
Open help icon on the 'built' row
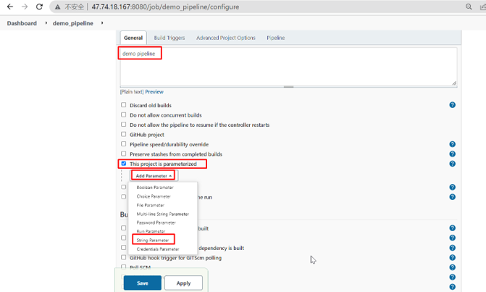452,228
